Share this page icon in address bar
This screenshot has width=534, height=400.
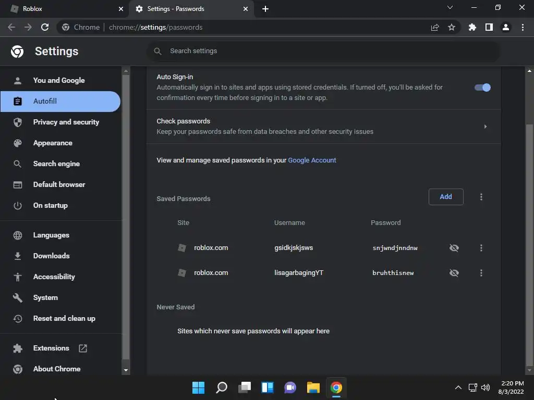pos(435,27)
